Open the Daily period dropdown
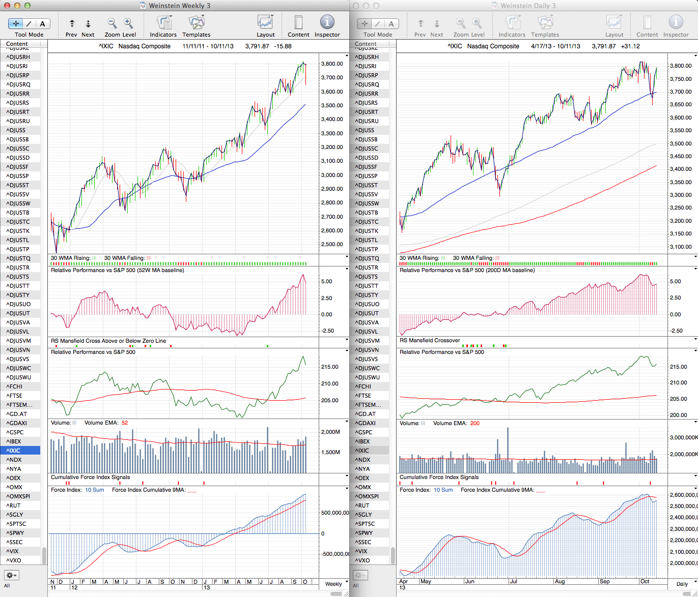The image size is (698, 597). (685, 584)
